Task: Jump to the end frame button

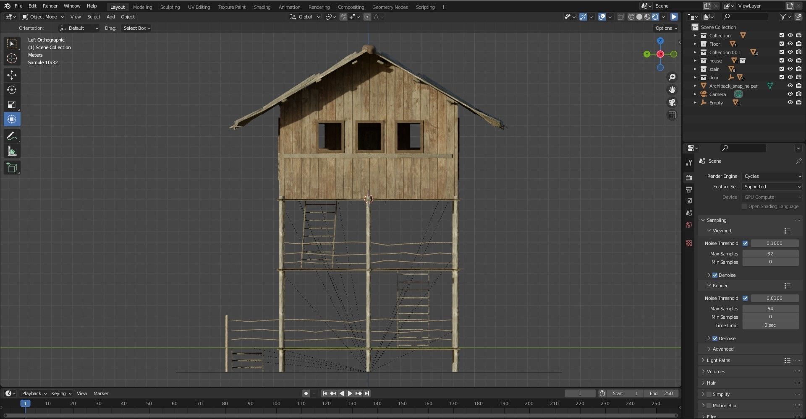Action: (x=367, y=393)
